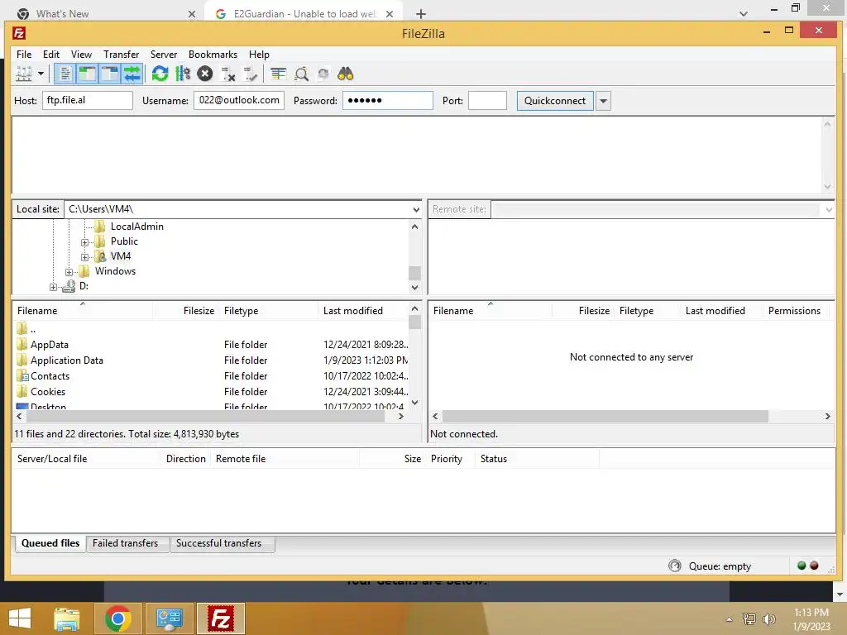Screen dimensions: 847x635
Task: Expand the VM4 folder in tree
Action: (x=85, y=257)
